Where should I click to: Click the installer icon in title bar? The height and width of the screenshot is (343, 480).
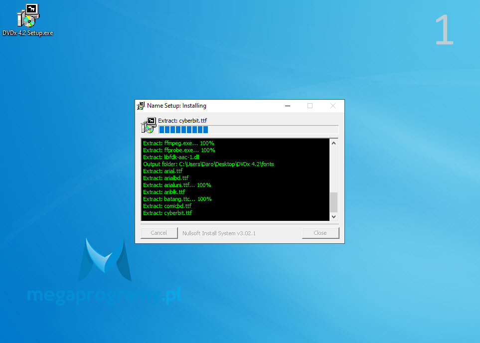(141, 106)
